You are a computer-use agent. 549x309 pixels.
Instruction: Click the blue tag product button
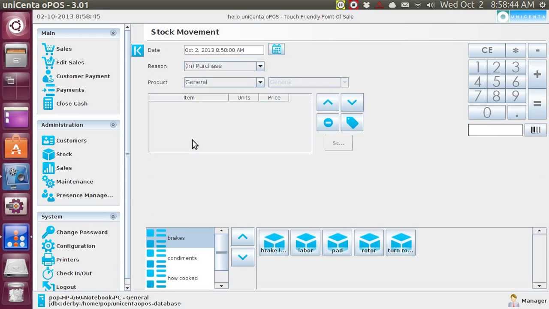pyautogui.click(x=352, y=123)
